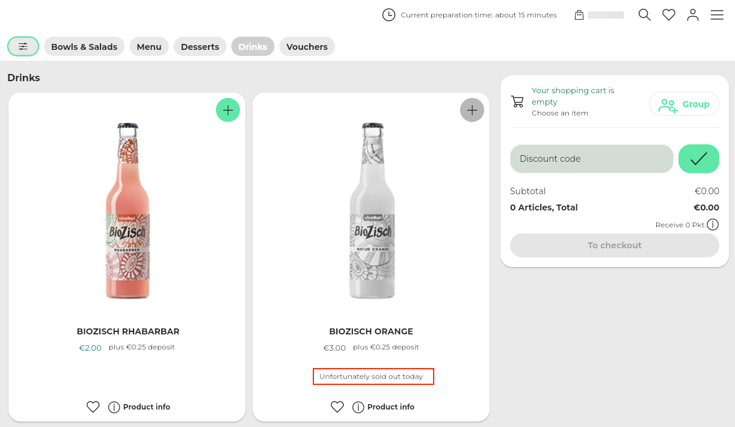Open the hamburger menu

click(717, 15)
